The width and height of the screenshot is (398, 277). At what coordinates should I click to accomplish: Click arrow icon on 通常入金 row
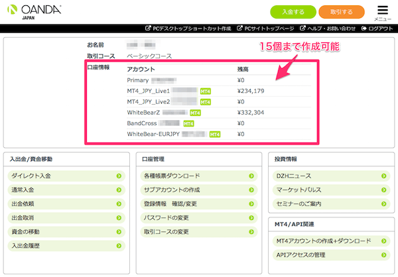119,190
